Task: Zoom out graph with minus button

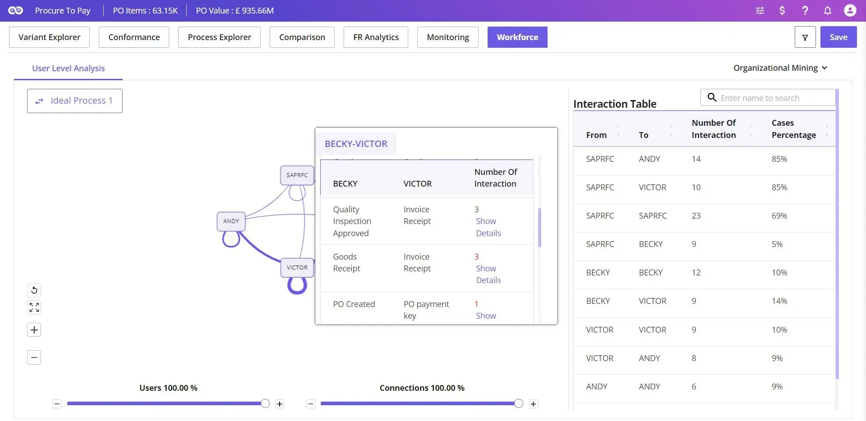Action: tap(34, 357)
